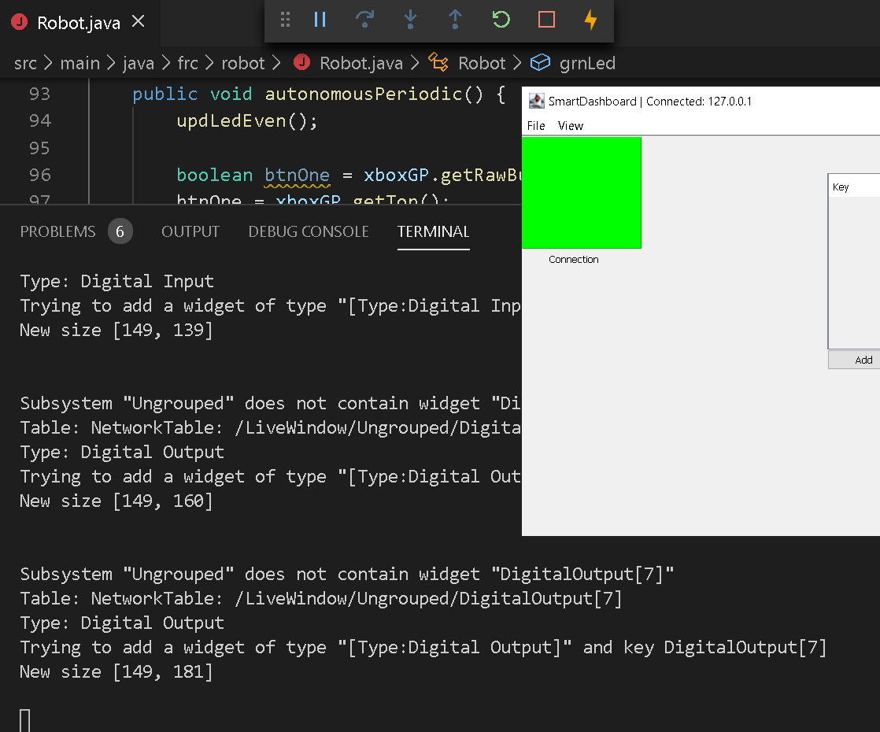Click the terminal cursor prompt

coord(24,720)
